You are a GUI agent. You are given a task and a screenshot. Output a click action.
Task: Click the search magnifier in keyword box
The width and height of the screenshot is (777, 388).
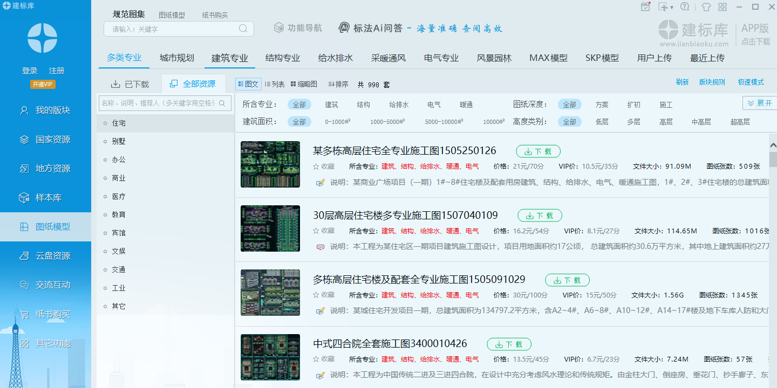243,29
